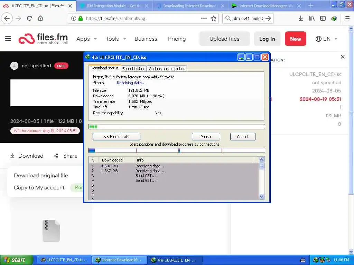Click the IDM extension toolbar icon
The height and width of the screenshot is (265, 354).
[334, 18]
